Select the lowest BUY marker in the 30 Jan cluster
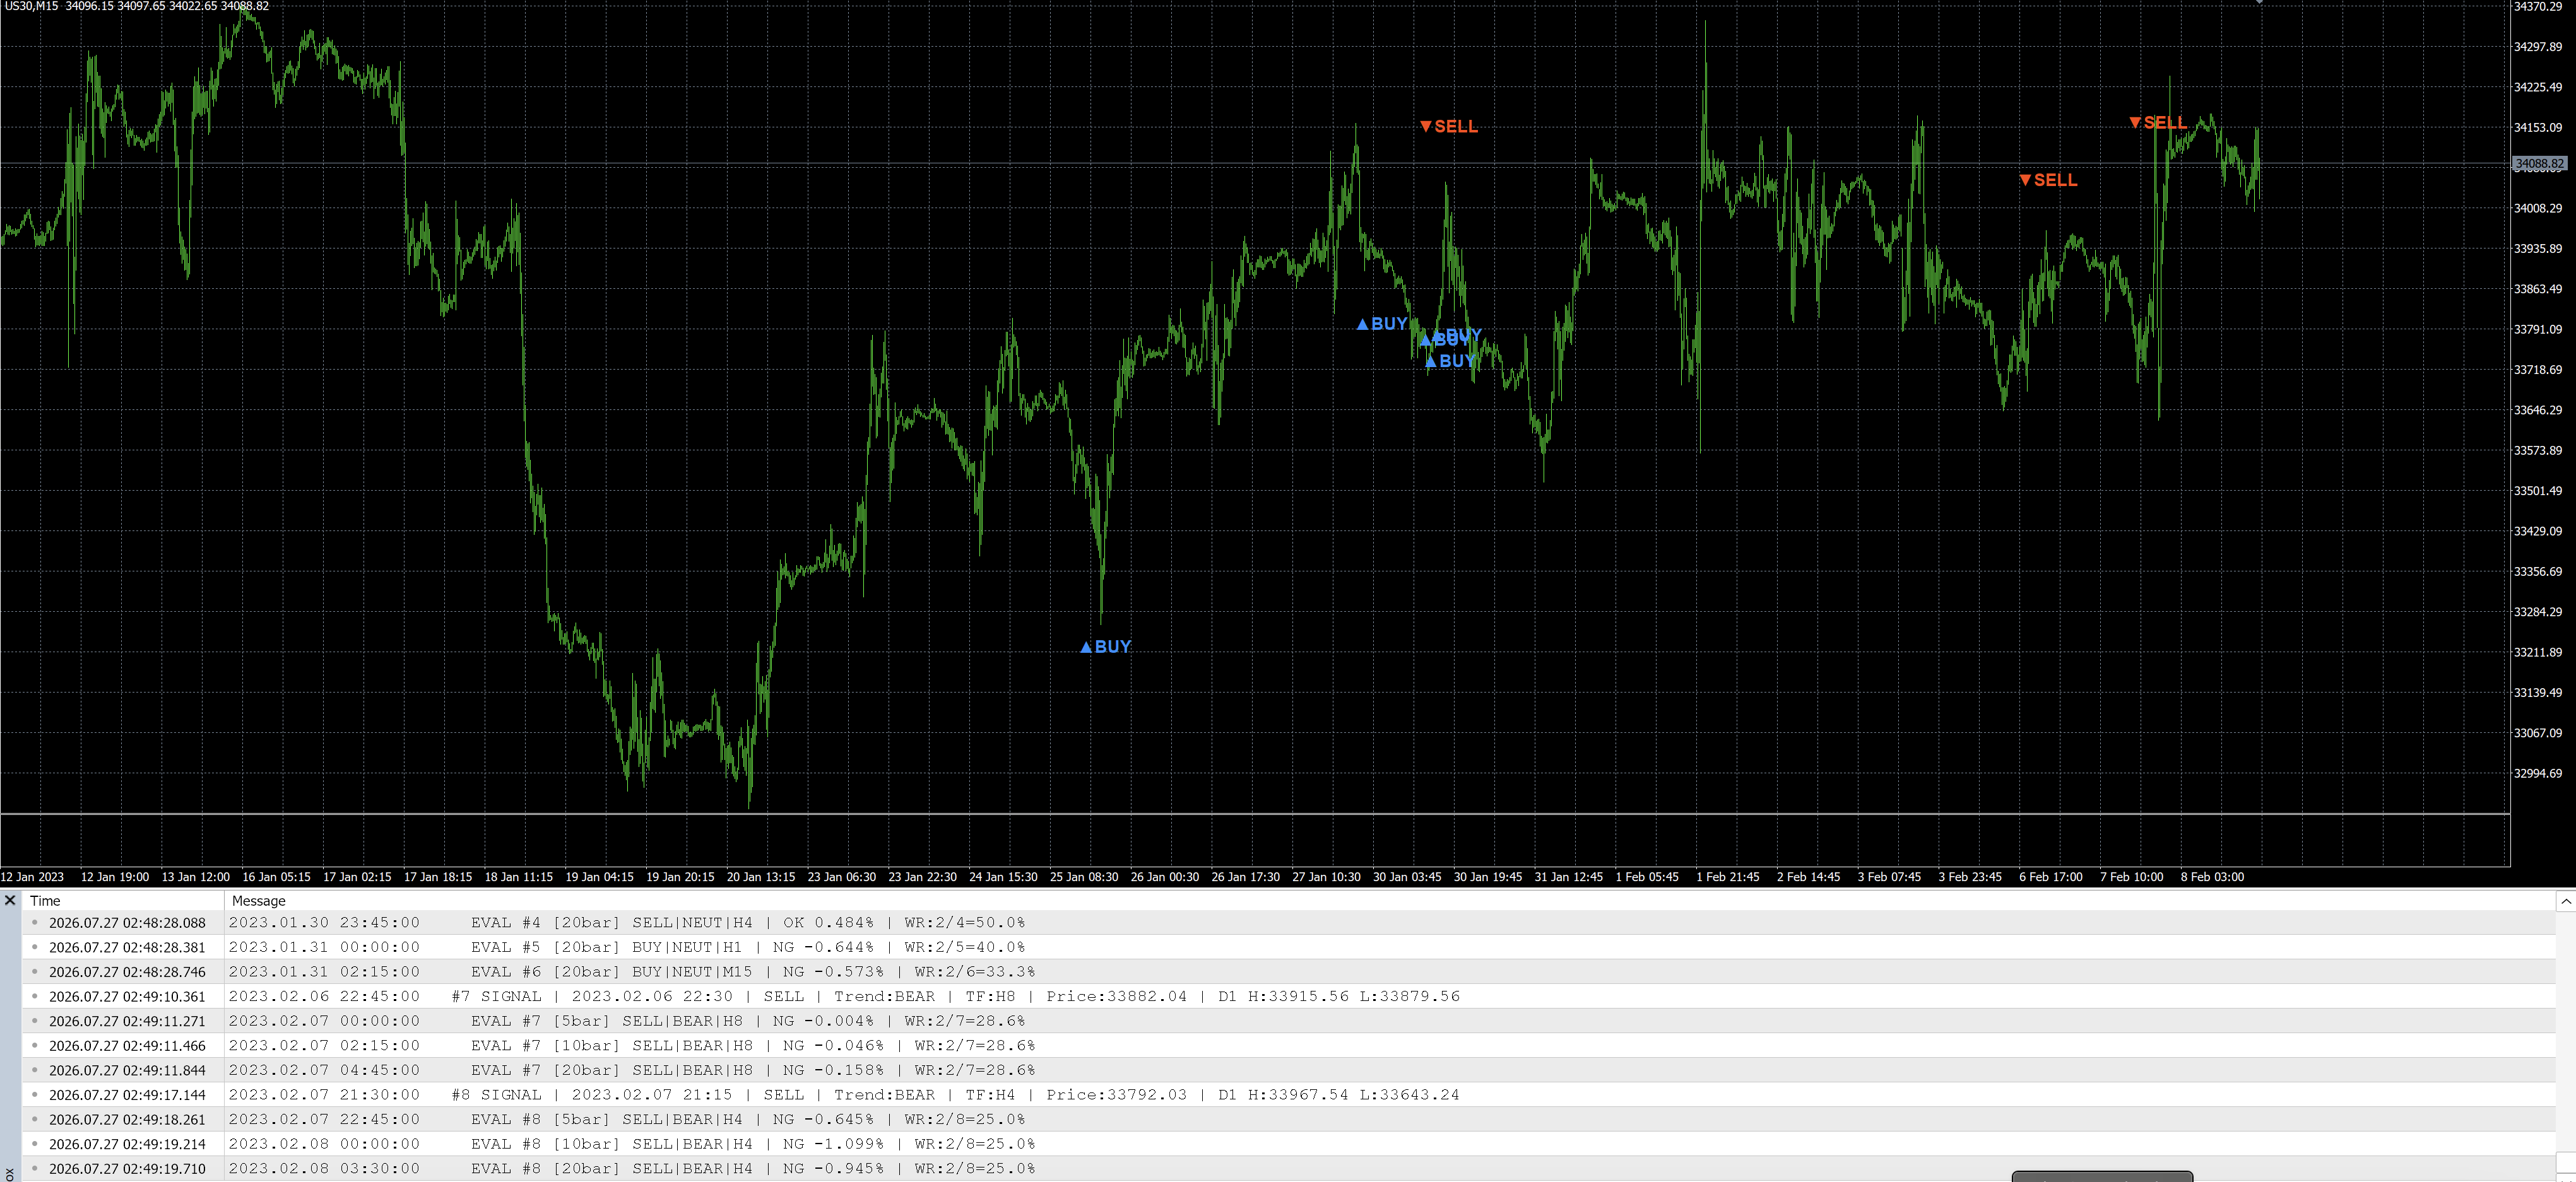 tap(1450, 361)
